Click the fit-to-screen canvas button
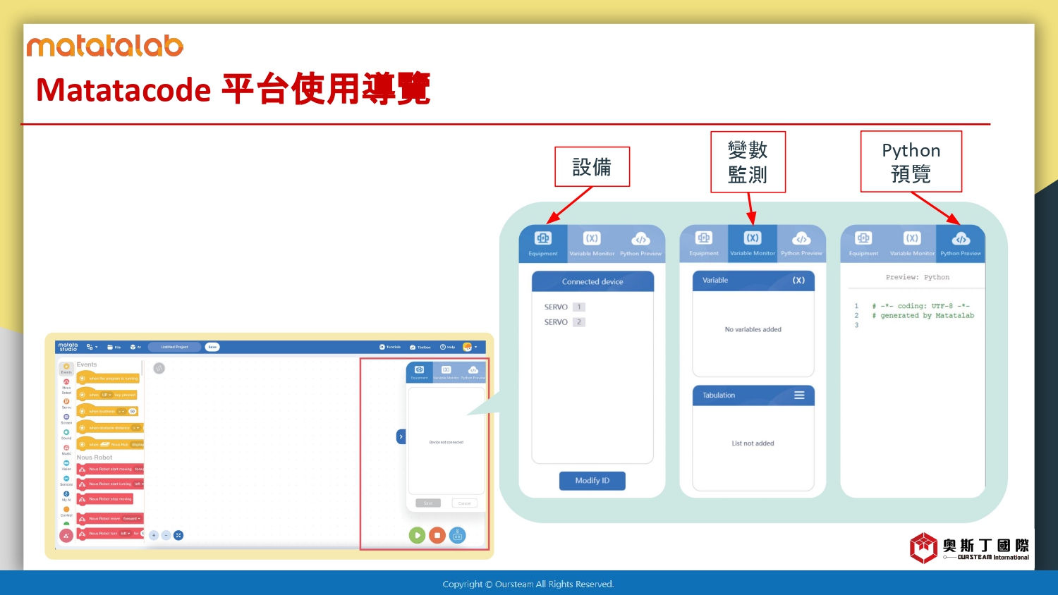The height and width of the screenshot is (595, 1058). [178, 535]
